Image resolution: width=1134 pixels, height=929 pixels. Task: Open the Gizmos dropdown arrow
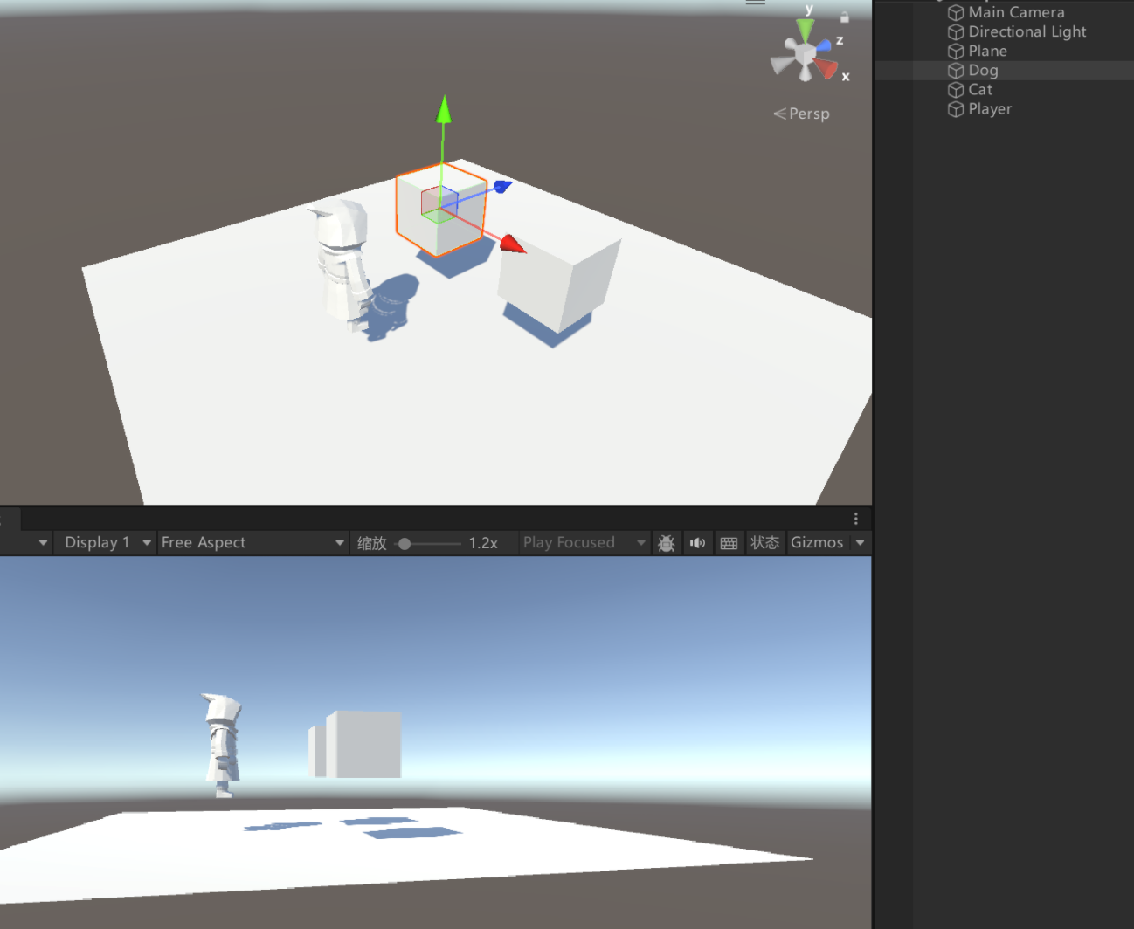[x=860, y=543]
